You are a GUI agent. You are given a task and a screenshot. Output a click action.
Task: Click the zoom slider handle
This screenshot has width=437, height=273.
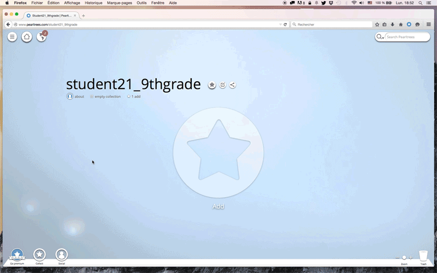[404, 257]
